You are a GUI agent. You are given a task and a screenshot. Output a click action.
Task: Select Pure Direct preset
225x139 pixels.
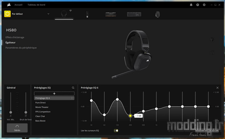(x=40, y=103)
